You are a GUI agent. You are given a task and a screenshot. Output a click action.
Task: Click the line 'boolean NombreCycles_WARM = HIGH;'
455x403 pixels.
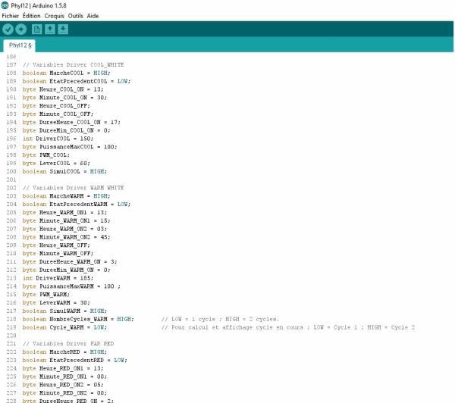78,319
